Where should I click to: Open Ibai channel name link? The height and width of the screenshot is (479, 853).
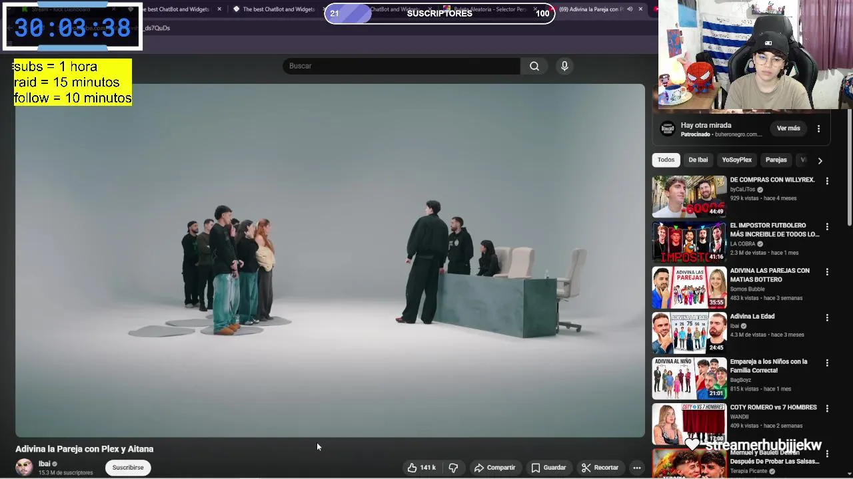44,464
